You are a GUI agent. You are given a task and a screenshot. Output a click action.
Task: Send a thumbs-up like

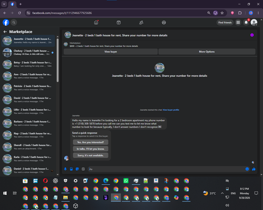[x=254, y=169]
